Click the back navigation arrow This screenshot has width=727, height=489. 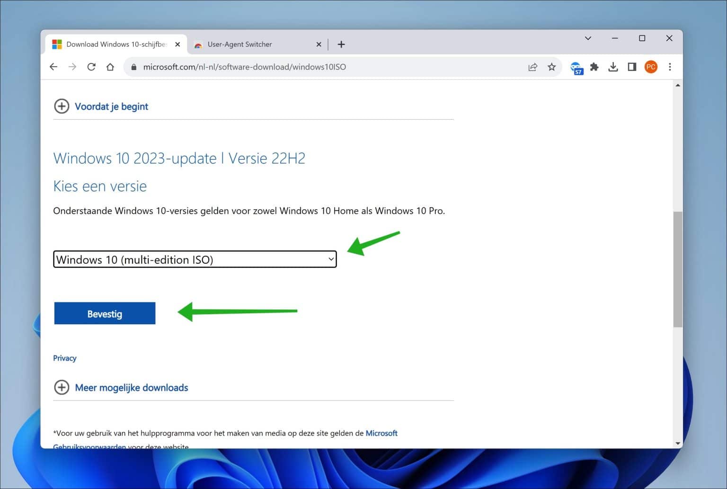click(53, 67)
